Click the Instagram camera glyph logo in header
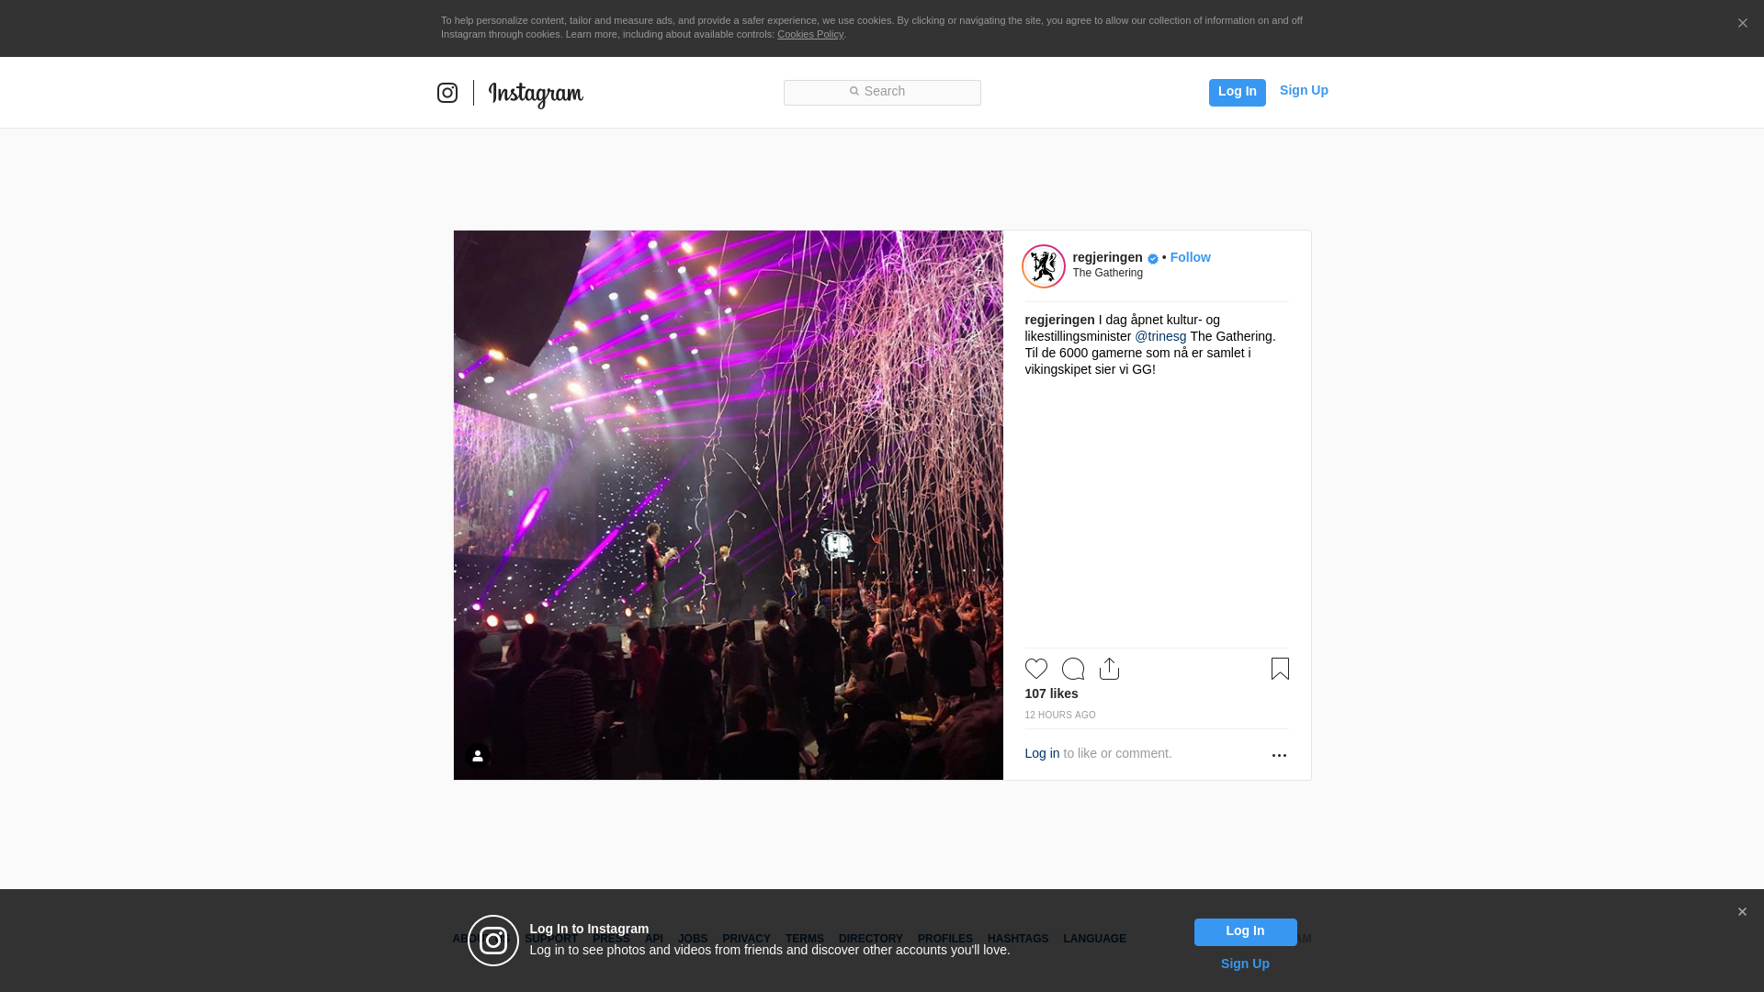 (447, 93)
